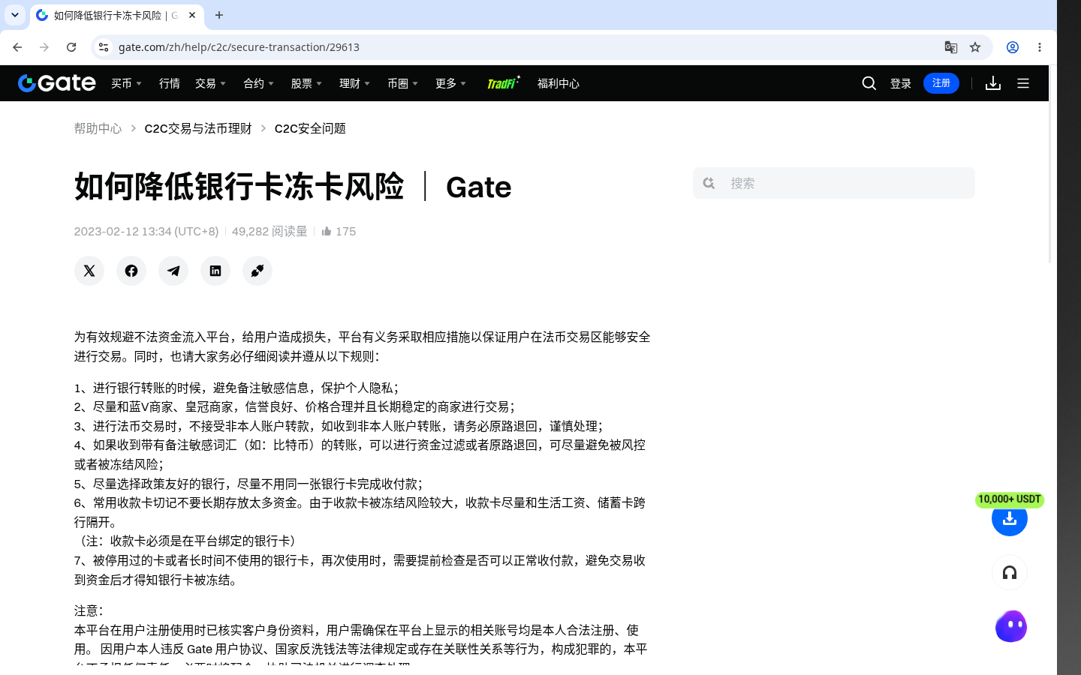Image resolution: width=1081 pixels, height=675 pixels.
Task: Open the purple AI assistant bubble
Action: coord(1011,626)
